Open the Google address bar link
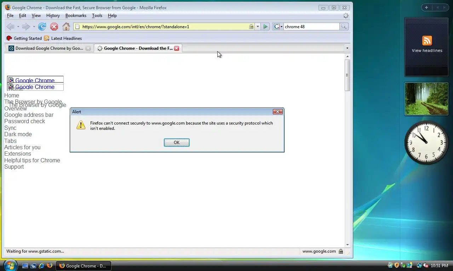Image resolution: width=453 pixels, height=271 pixels. [x=29, y=115]
